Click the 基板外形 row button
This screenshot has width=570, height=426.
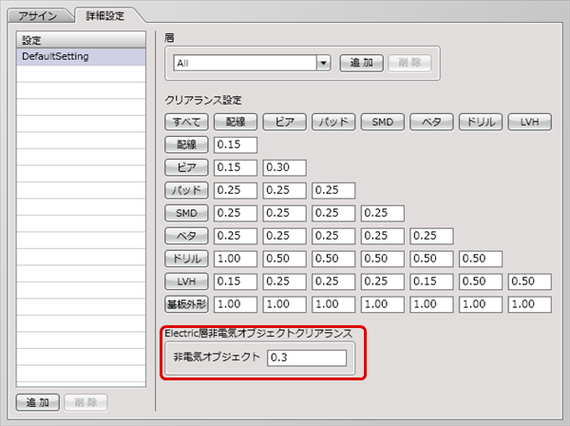(x=186, y=304)
